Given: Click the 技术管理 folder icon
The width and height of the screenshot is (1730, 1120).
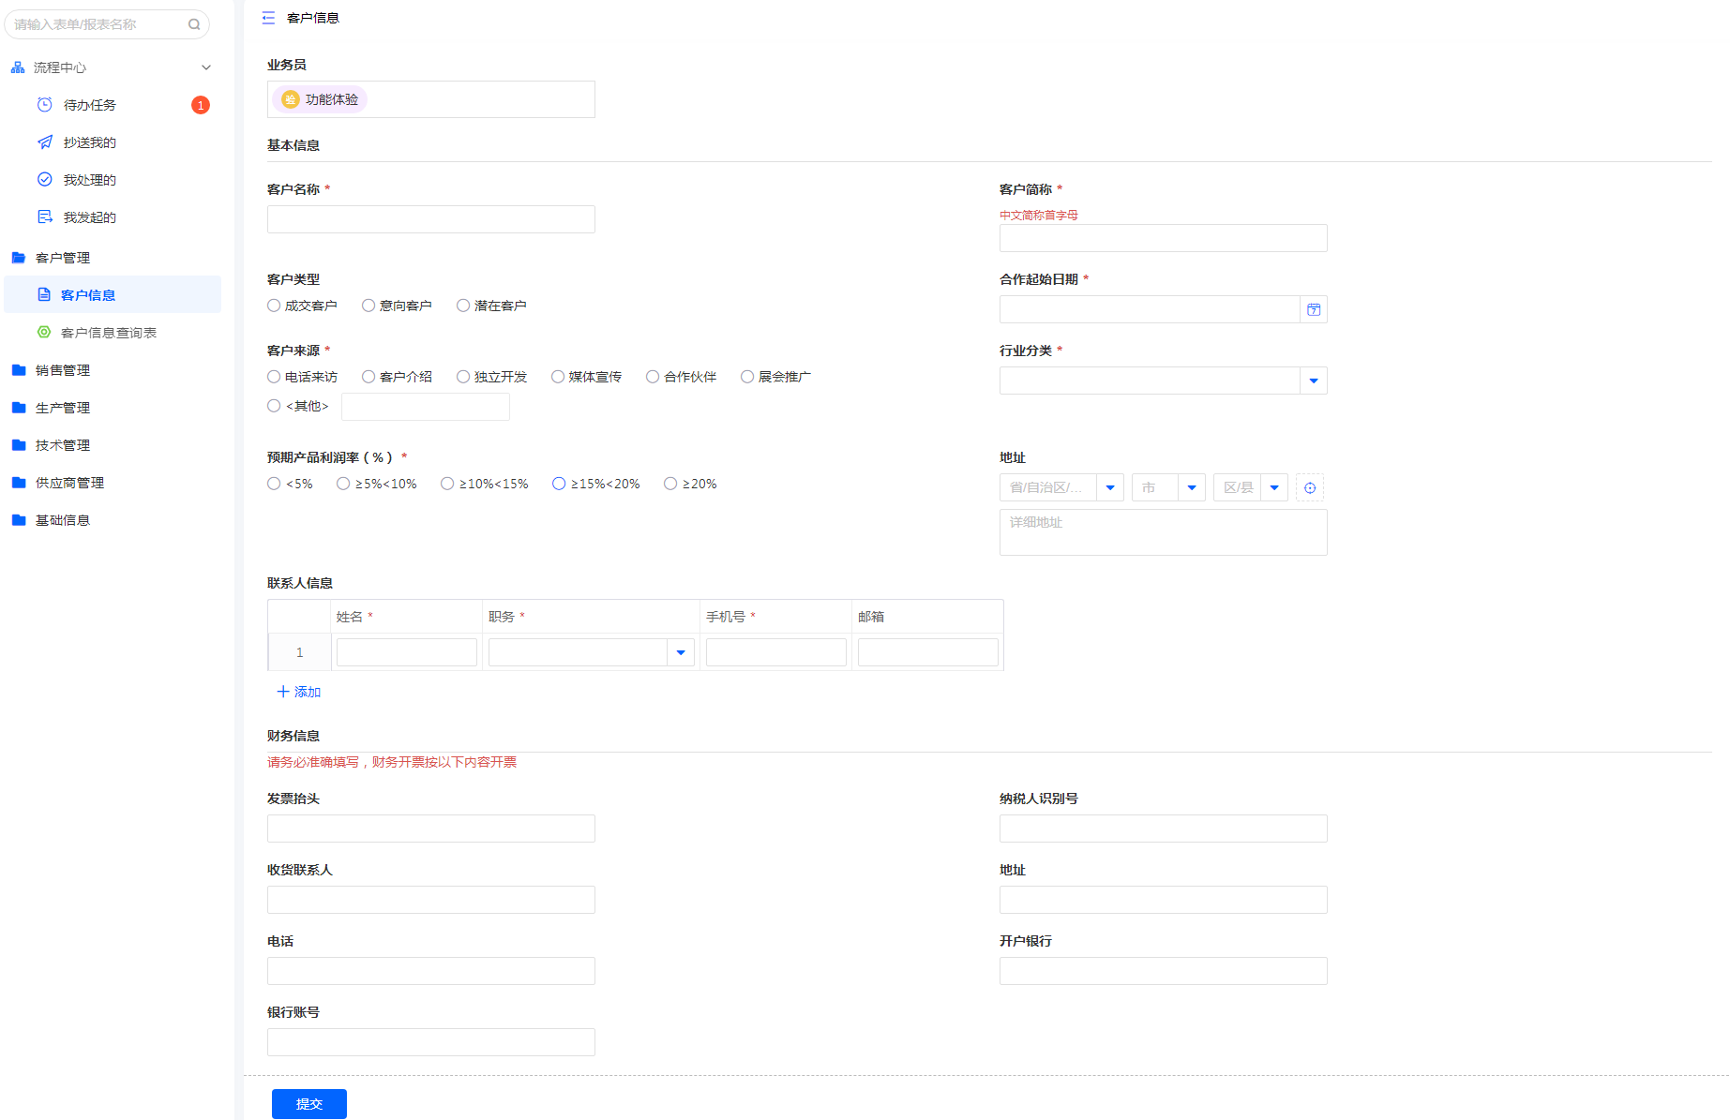Looking at the screenshot, I should tap(19, 445).
